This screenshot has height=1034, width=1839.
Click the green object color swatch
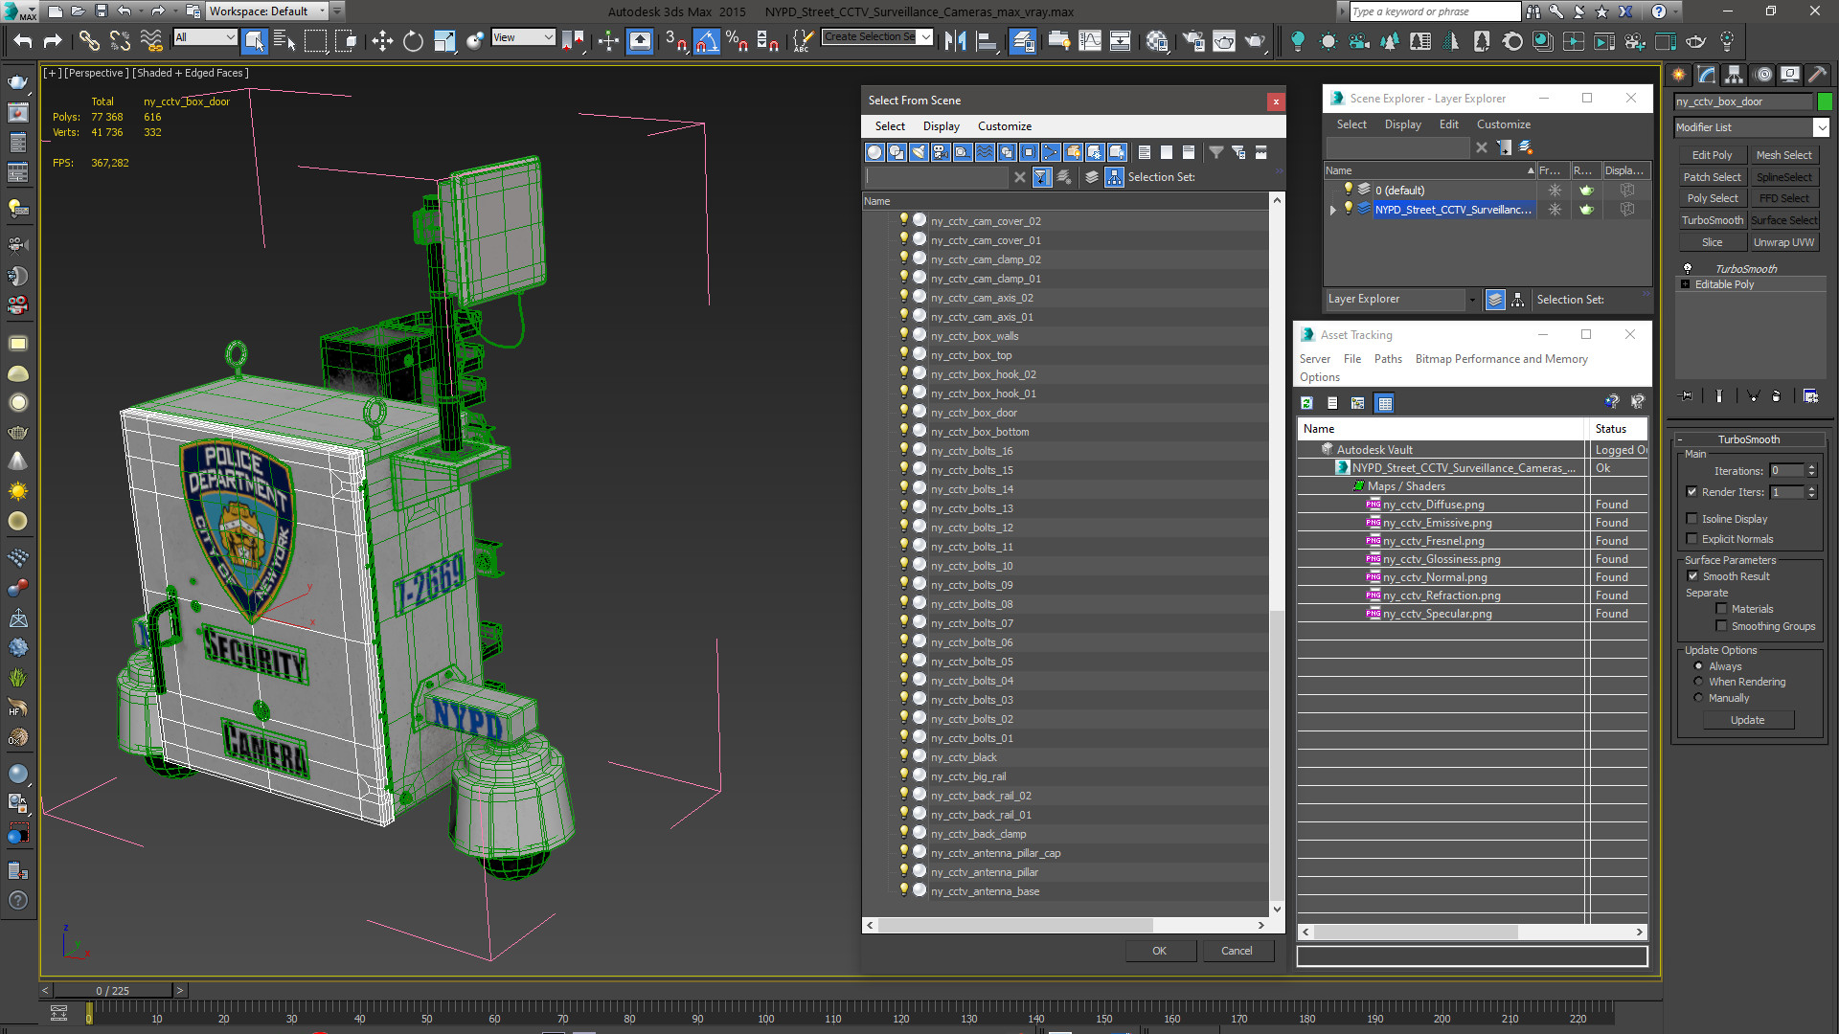(x=1825, y=101)
